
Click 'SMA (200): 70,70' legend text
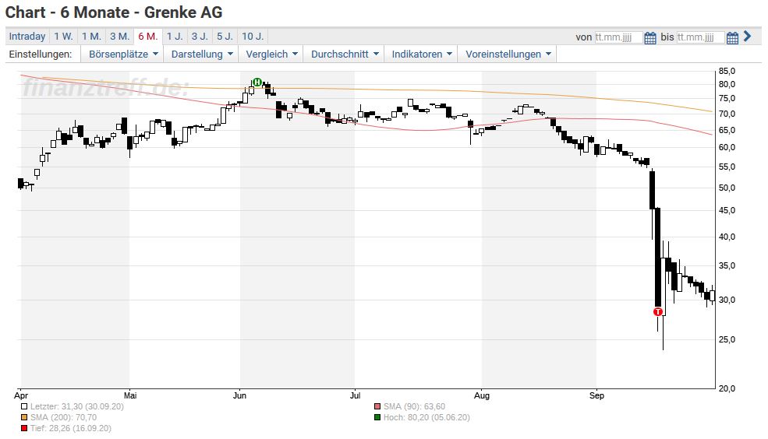[x=63, y=417]
